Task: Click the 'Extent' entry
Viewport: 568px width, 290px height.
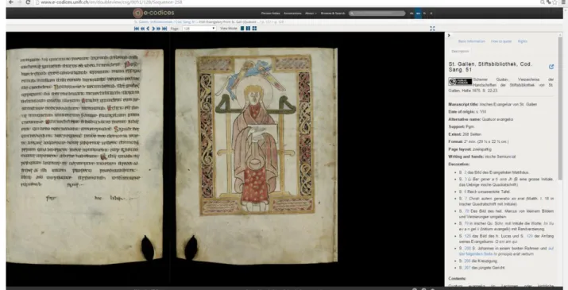Action: tap(465, 134)
